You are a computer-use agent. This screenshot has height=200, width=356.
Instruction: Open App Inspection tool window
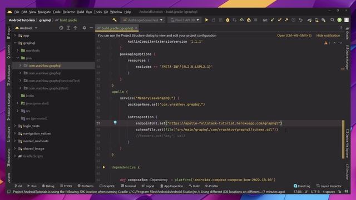[x=171, y=186]
